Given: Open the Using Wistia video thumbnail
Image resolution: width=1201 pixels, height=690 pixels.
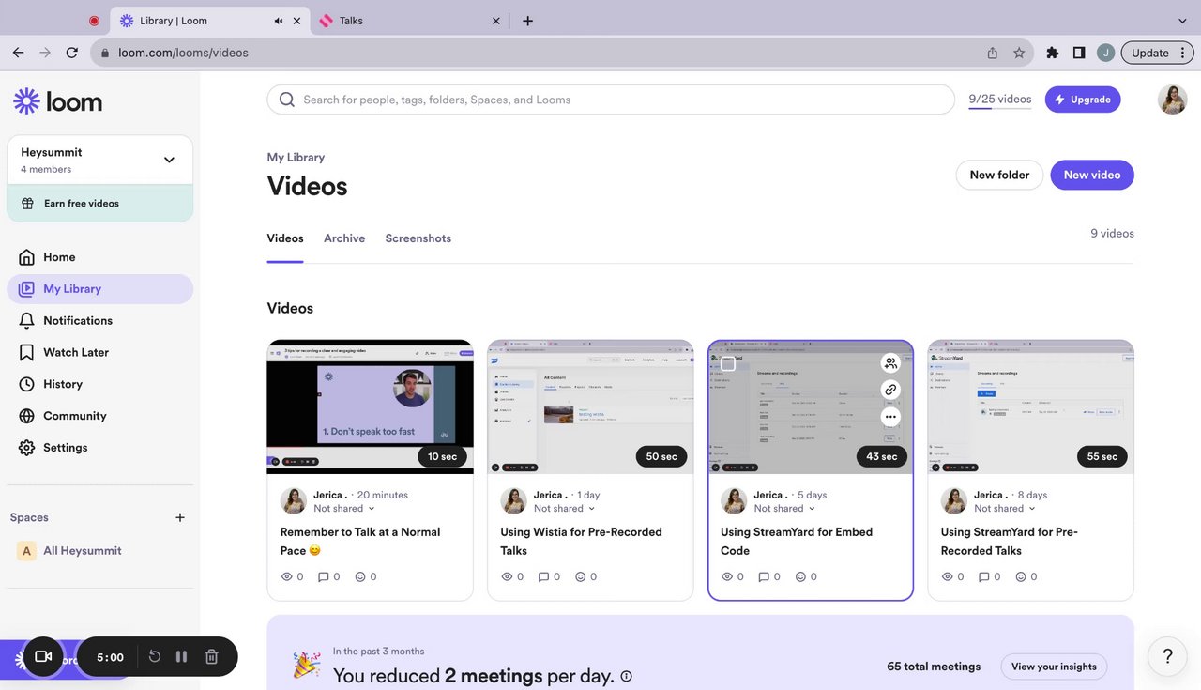Looking at the screenshot, I should click(590, 406).
